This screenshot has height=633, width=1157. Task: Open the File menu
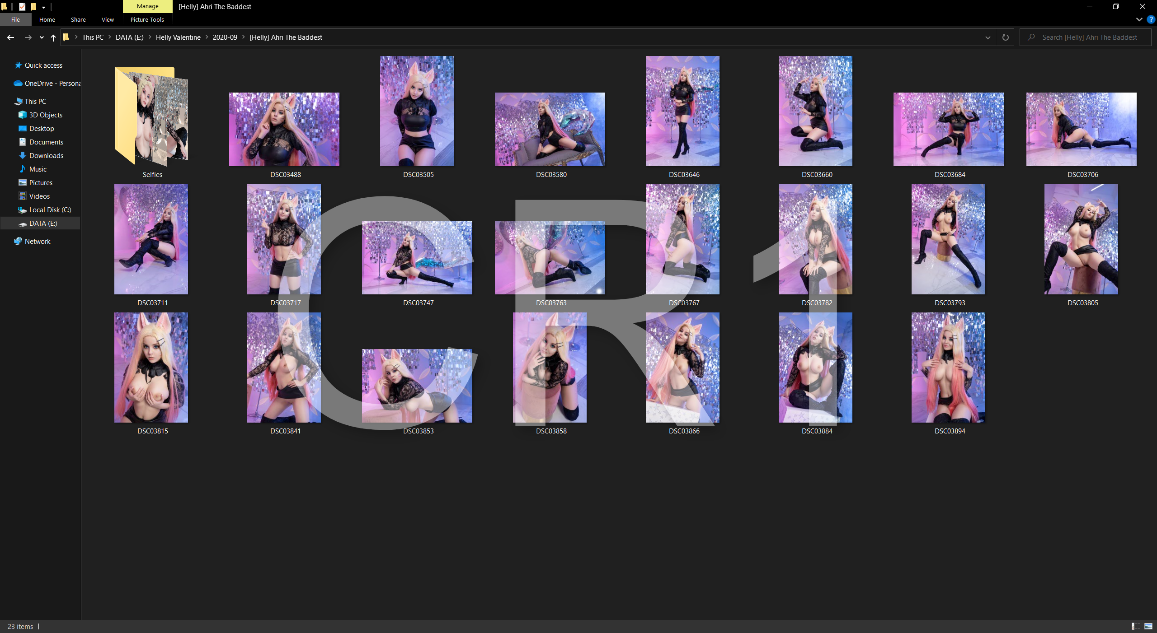[x=15, y=19]
